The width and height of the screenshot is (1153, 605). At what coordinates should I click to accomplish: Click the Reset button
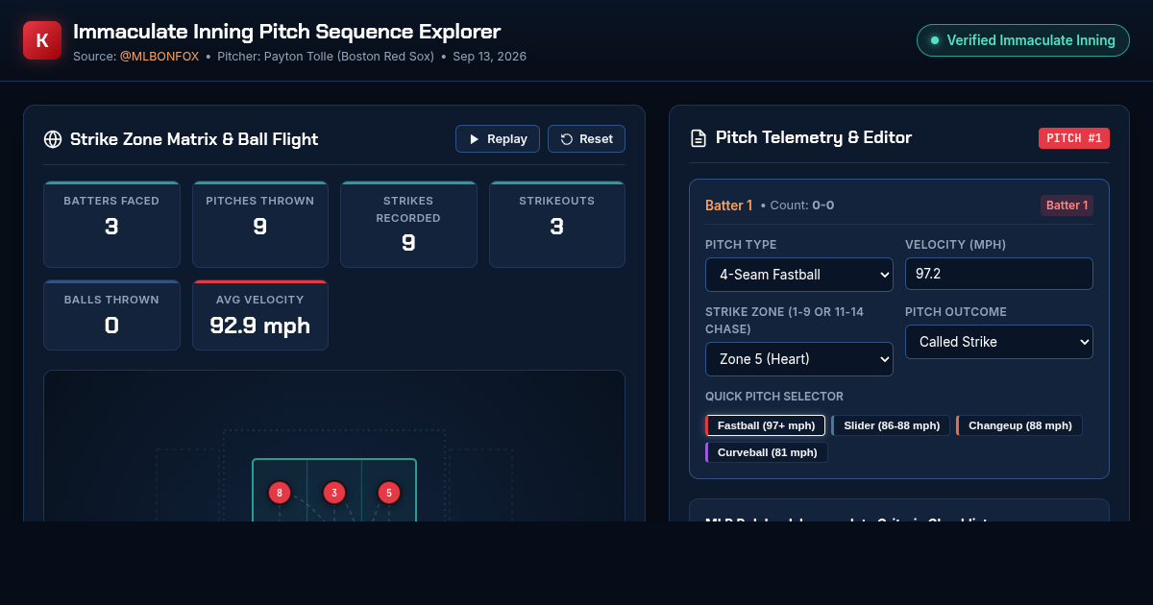click(x=586, y=139)
